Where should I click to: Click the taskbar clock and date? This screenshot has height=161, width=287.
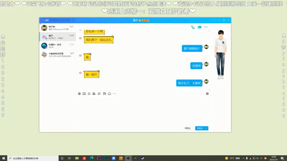[274, 158]
